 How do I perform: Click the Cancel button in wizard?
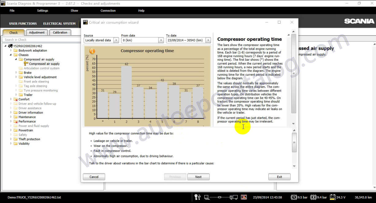pos(94,177)
